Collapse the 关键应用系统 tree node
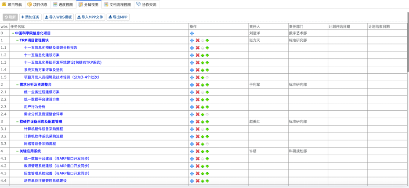Viewport: 409px width, 188px height. tap(18, 151)
